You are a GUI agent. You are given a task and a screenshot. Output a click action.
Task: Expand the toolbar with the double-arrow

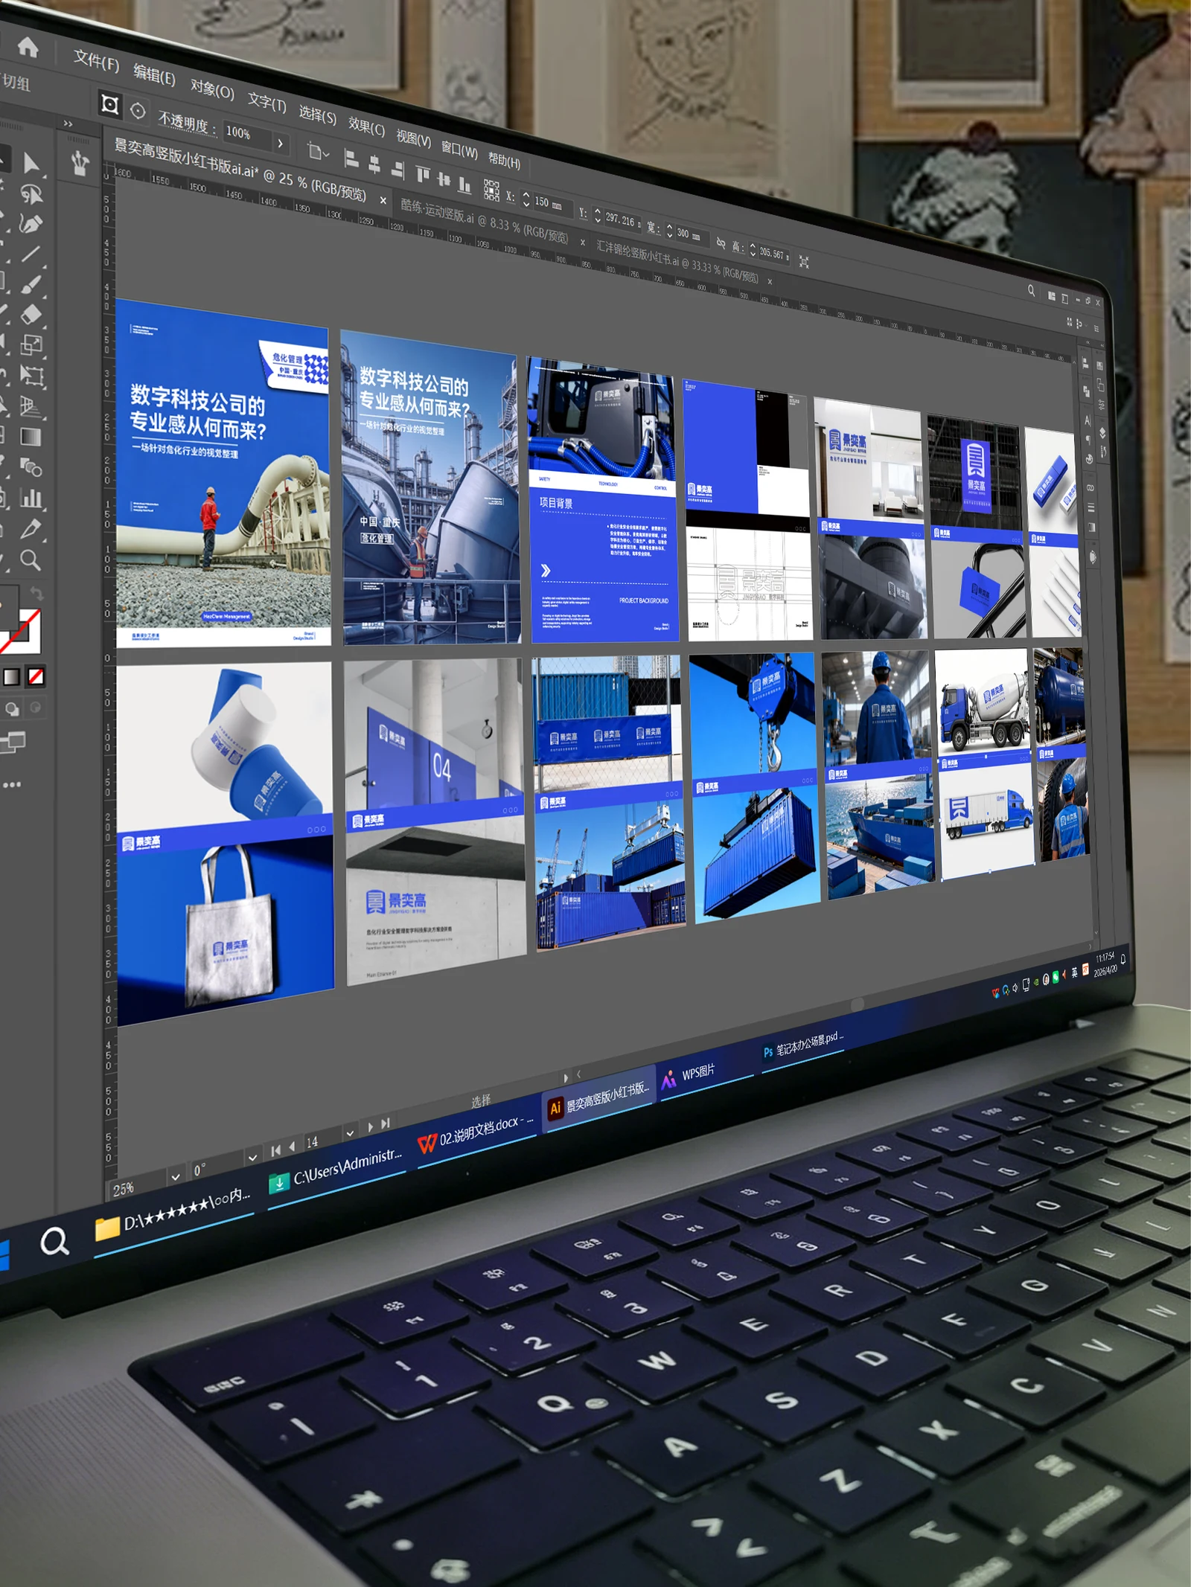tap(68, 124)
